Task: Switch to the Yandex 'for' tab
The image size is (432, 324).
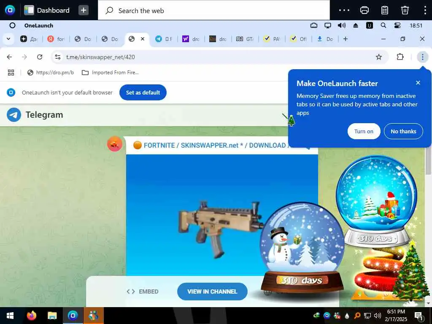Action: pyautogui.click(x=56, y=39)
